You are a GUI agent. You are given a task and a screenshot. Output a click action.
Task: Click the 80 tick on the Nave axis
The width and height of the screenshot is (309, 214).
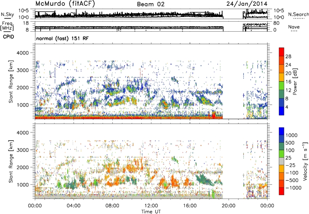(x=276, y=23)
